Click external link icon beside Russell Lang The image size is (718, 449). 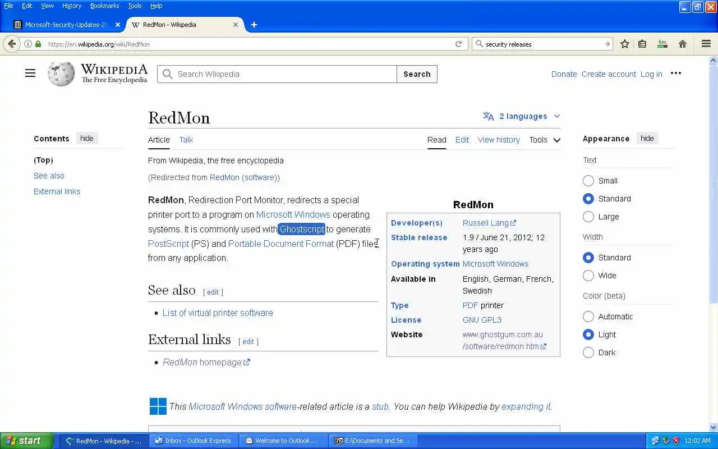513,223
